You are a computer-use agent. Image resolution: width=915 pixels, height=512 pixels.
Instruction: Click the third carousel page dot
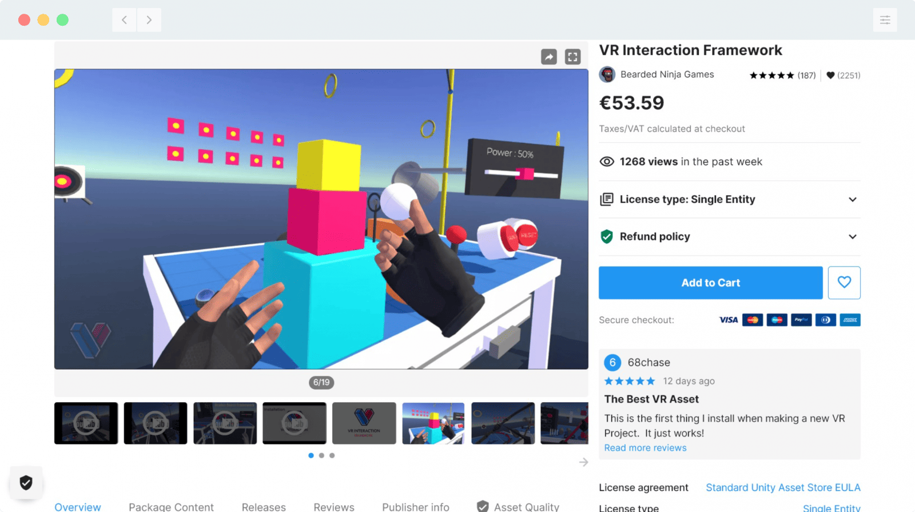pyautogui.click(x=332, y=455)
